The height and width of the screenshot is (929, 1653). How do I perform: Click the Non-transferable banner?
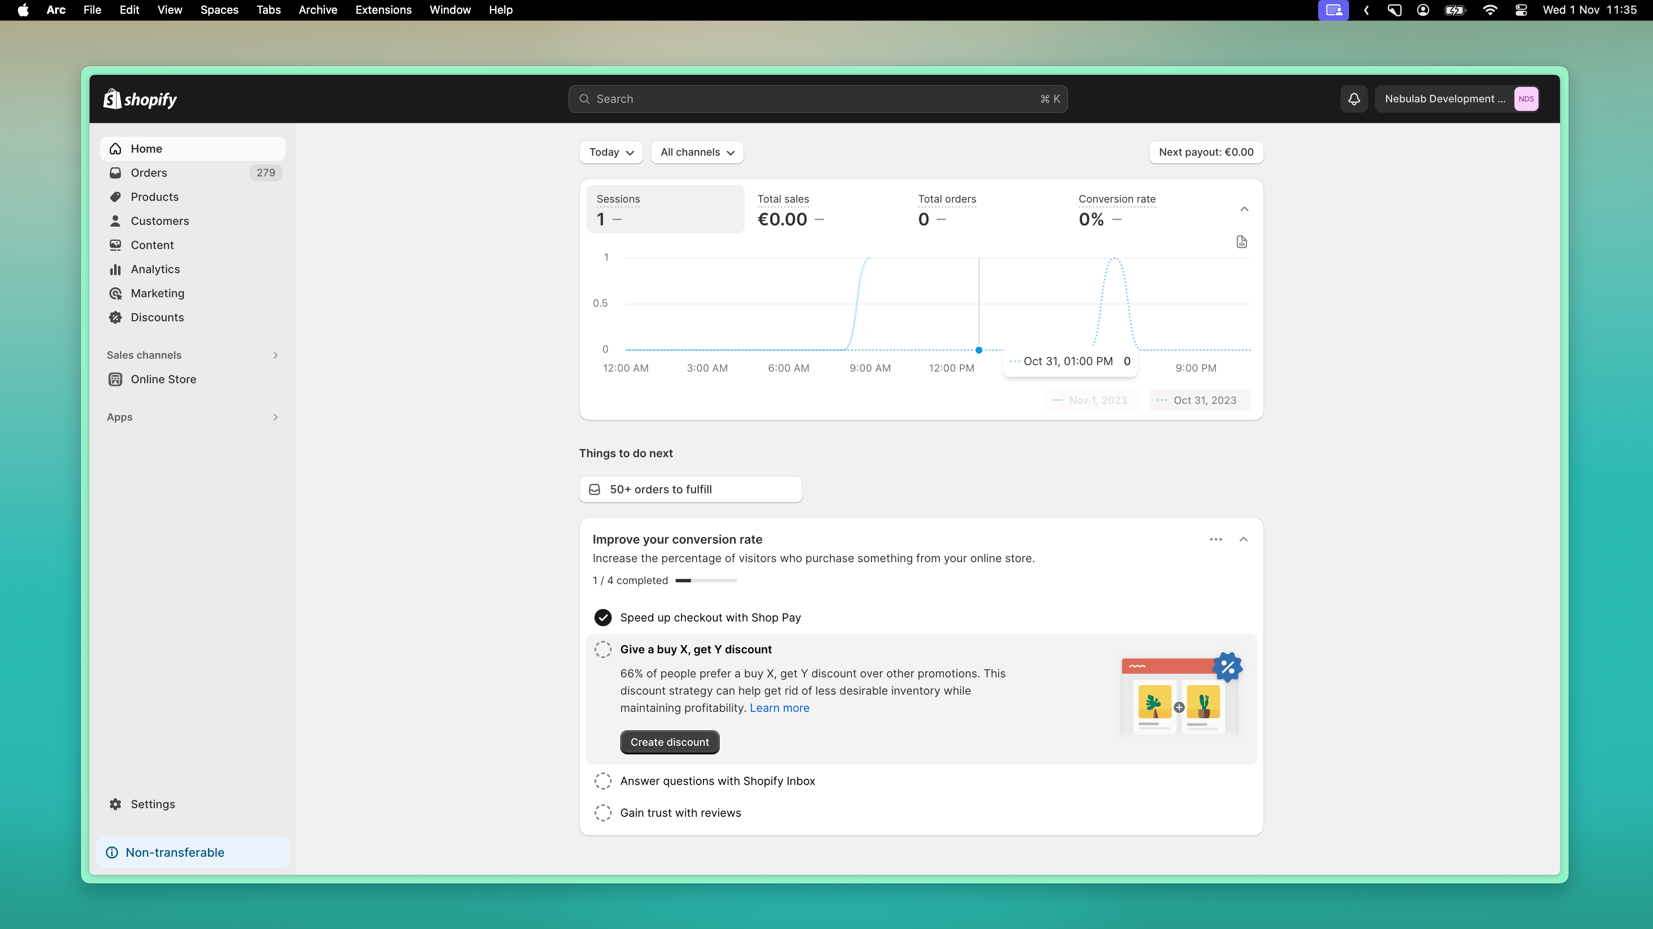click(192, 852)
